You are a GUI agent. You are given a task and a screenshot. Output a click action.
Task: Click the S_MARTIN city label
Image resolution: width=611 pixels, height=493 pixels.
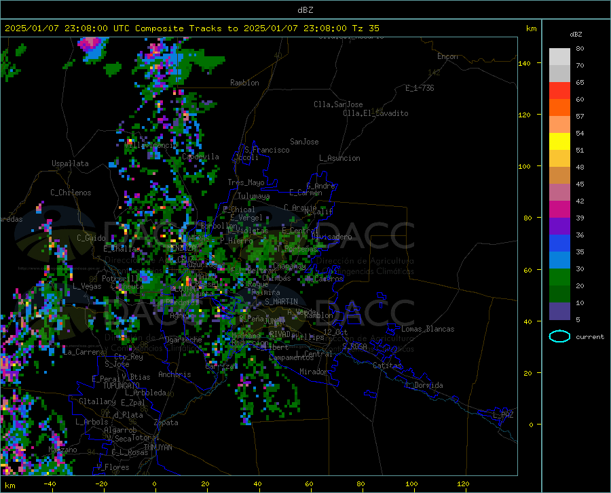[281, 302]
